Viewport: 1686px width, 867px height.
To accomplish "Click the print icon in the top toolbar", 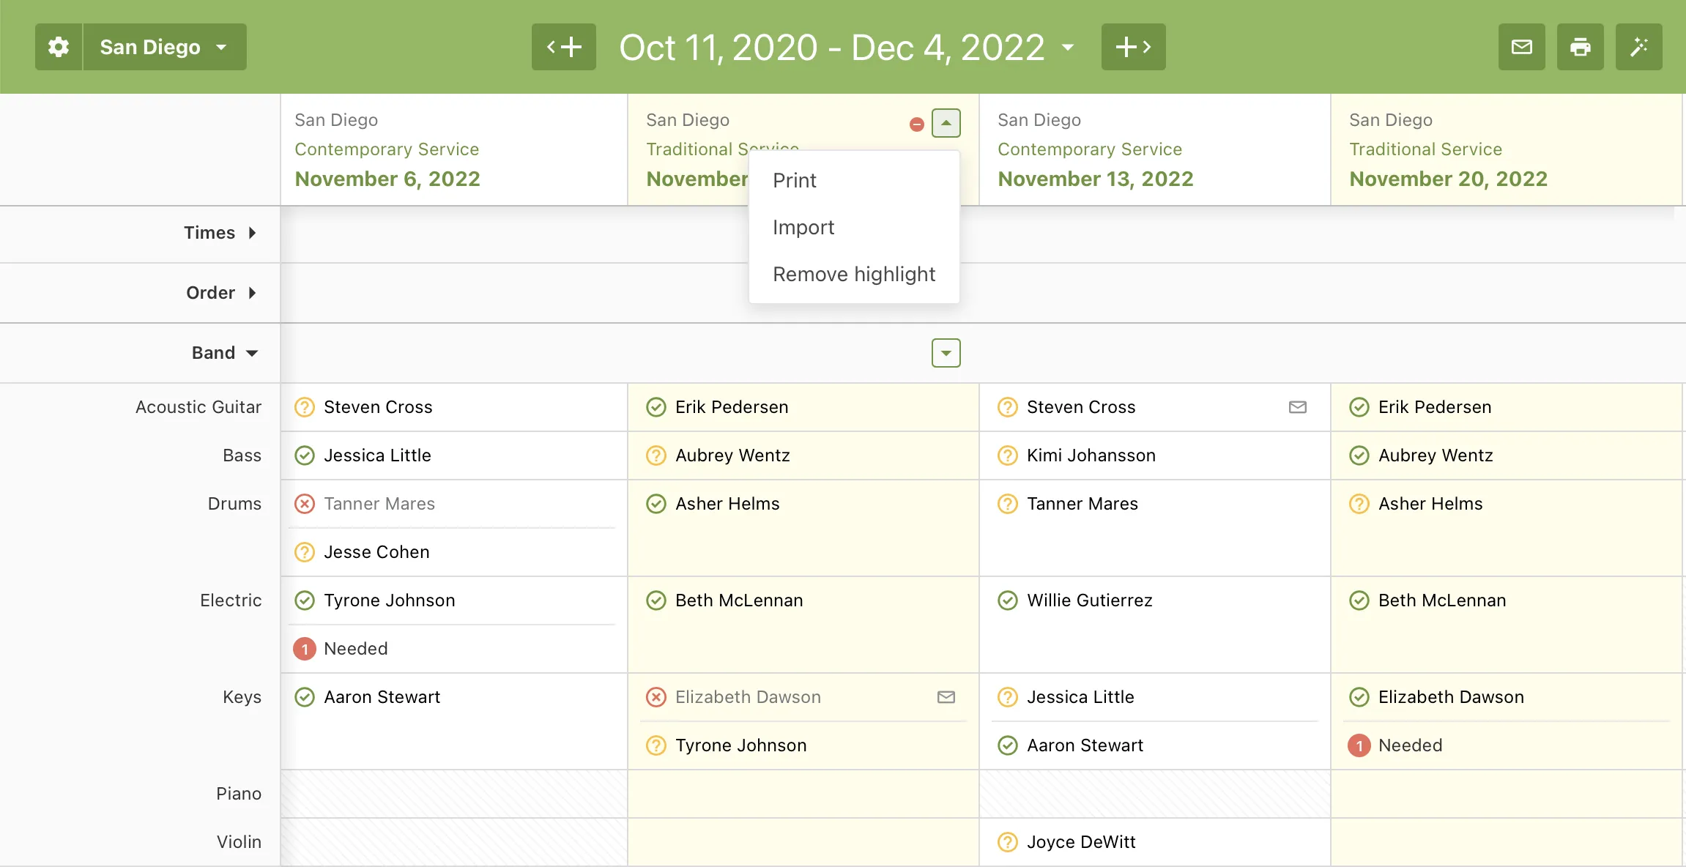I will 1580,46.
